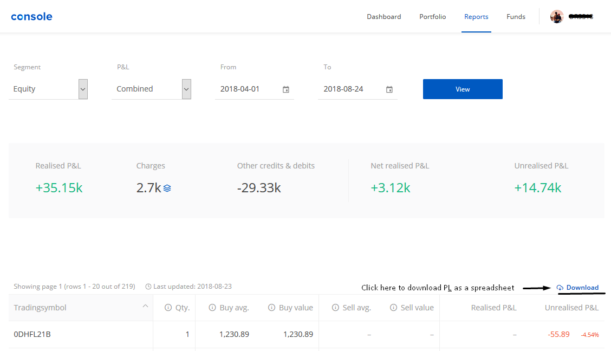Screen dimensions: 611x351
Task: Download P&L as a spreadsheet
Action: point(577,288)
